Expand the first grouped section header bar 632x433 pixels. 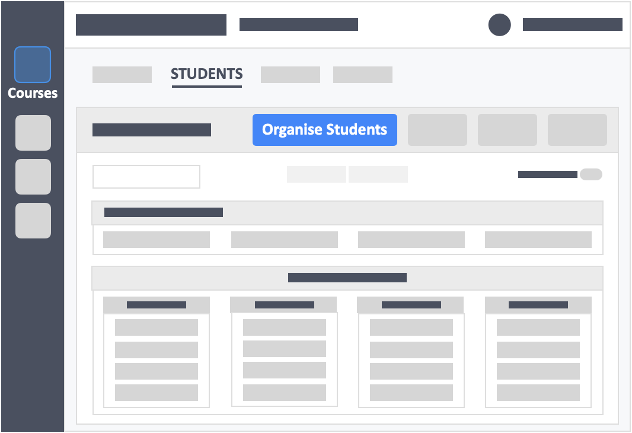347,213
